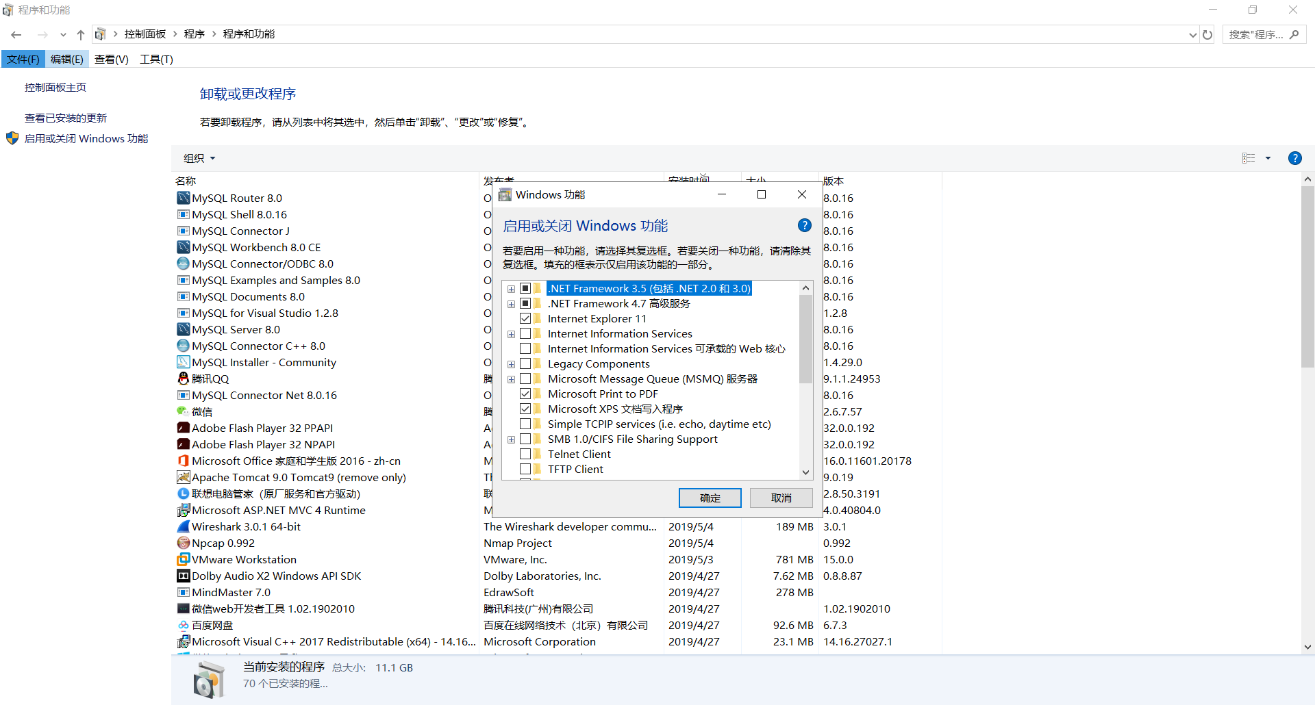Click the Dolby Audio X2 SDK icon
The height and width of the screenshot is (705, 1315).
point(183,576)
